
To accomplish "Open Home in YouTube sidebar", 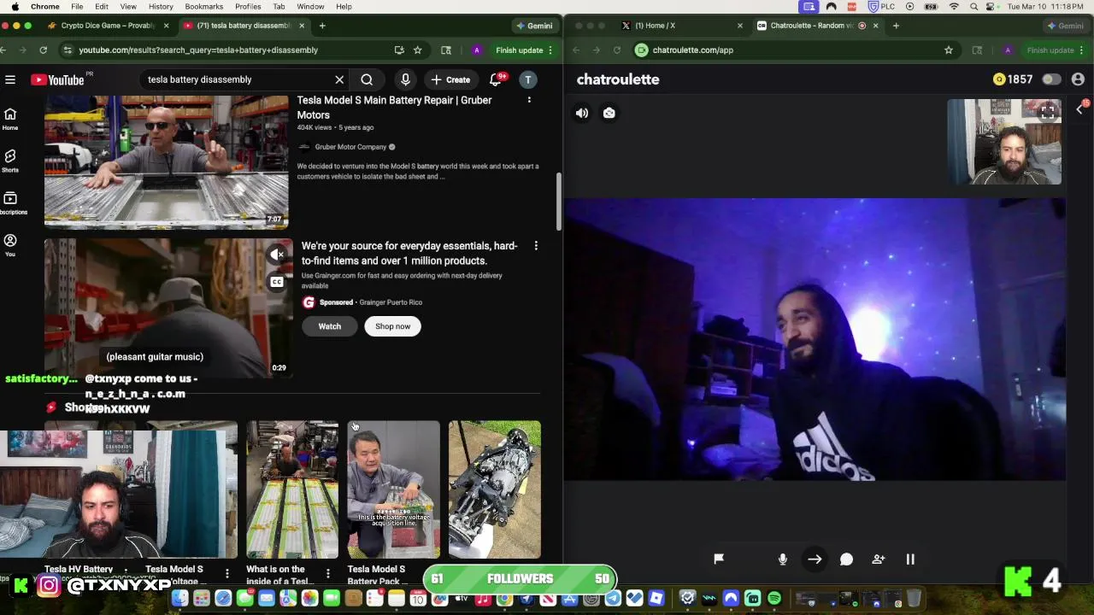I will [10, 119].
